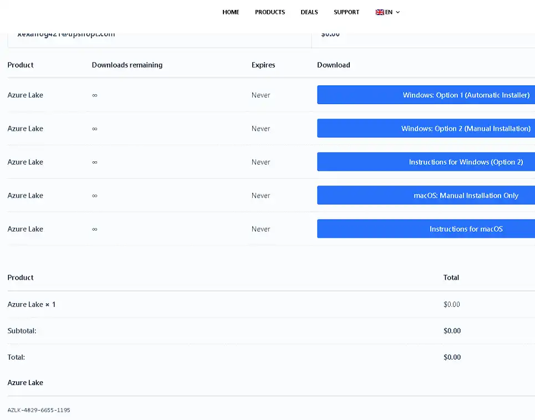Open the DEALS menu link
Viewport: 535px width, 420px height.
[309, 12]
